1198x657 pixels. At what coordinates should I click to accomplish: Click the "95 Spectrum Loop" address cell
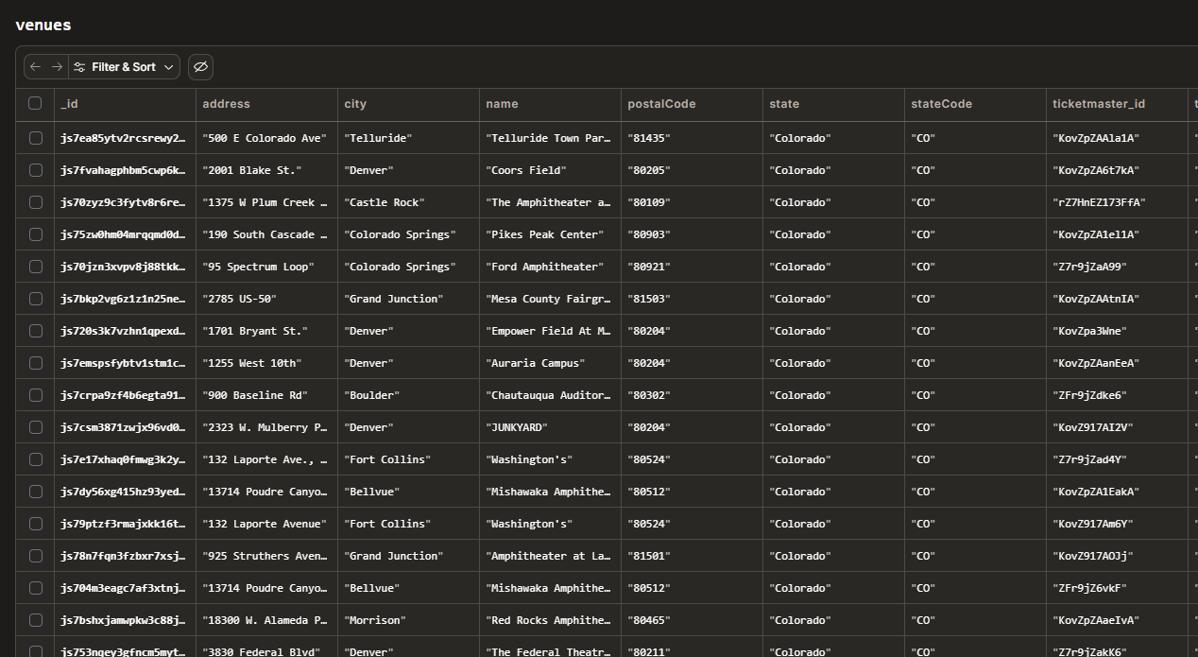coord(266,267)
